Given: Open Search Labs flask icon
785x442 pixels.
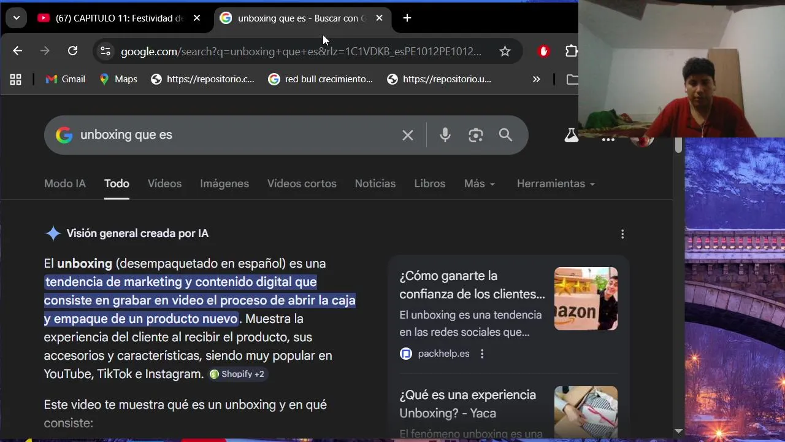Looking at the screenshot, I should (x=572, y=135).
